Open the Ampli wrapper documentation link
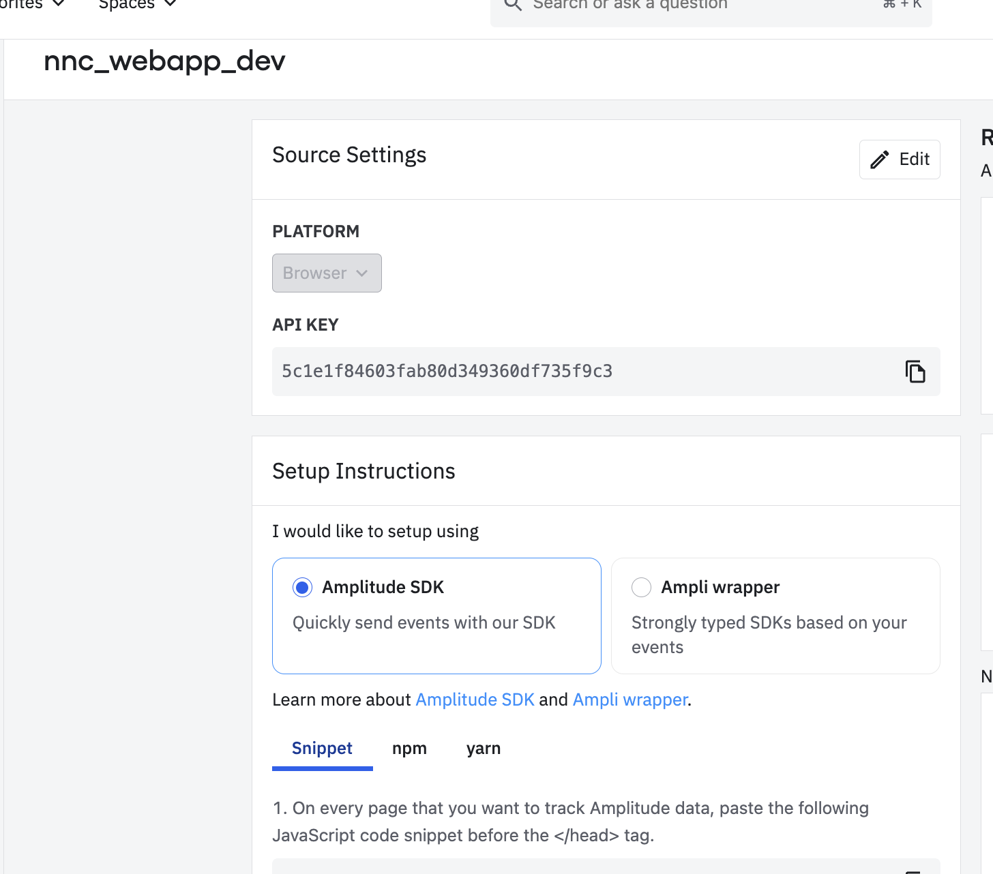993x874 pixels. (x=629, y=700)
